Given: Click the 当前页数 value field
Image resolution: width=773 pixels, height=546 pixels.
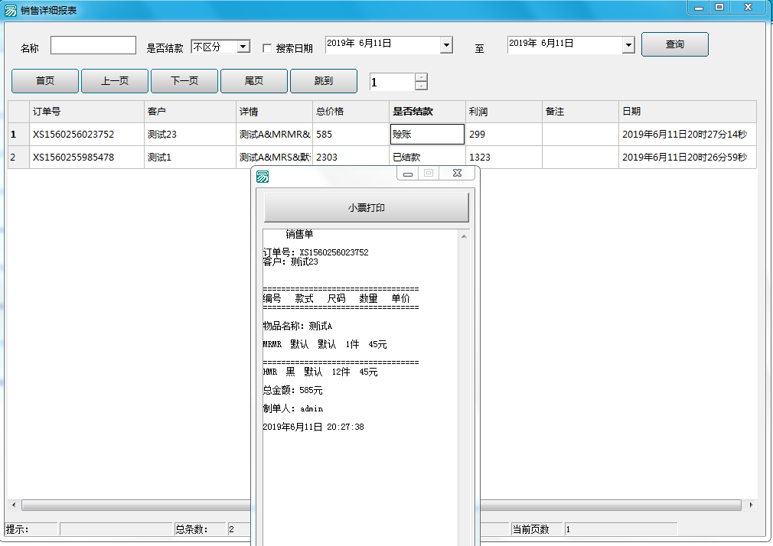Looking at the screenshot, I should coord(621,529).
